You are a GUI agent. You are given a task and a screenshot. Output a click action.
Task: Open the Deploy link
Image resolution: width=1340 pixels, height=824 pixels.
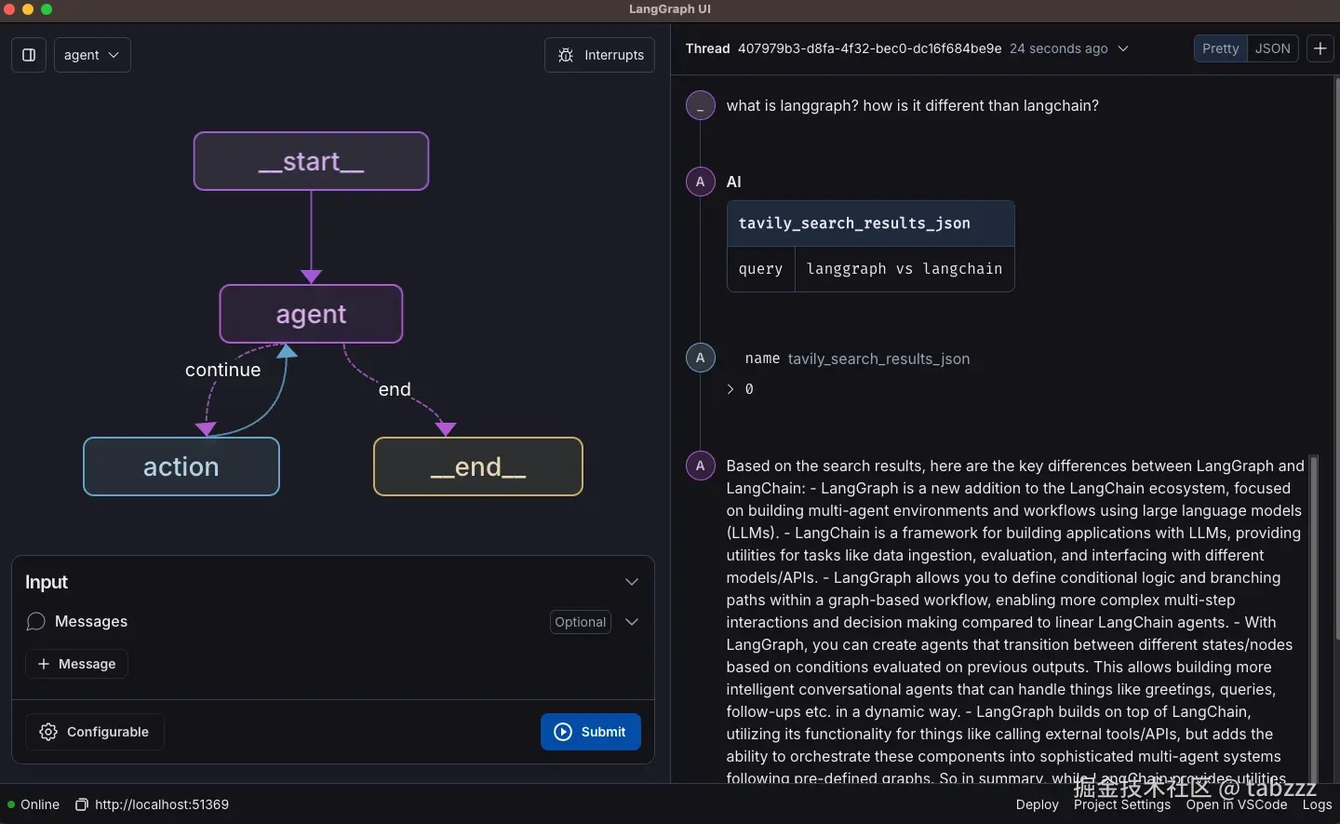point(1038,804)
